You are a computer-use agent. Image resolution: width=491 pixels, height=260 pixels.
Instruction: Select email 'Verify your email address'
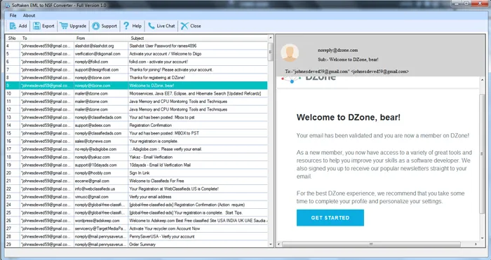pos(137,197)
